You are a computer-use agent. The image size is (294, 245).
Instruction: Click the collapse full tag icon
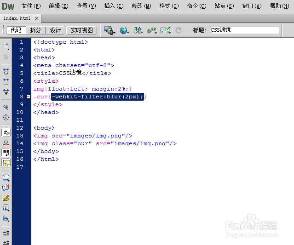[6, 72]
